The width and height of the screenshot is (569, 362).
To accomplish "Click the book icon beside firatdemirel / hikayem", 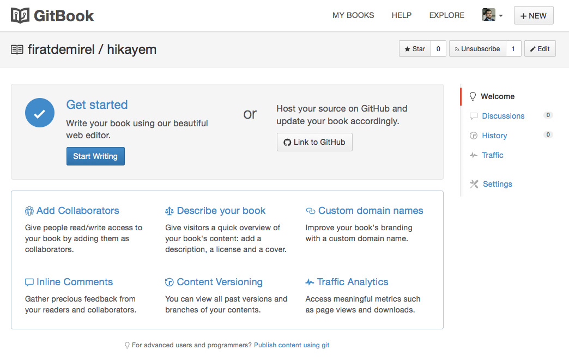I will coord(17,50).
